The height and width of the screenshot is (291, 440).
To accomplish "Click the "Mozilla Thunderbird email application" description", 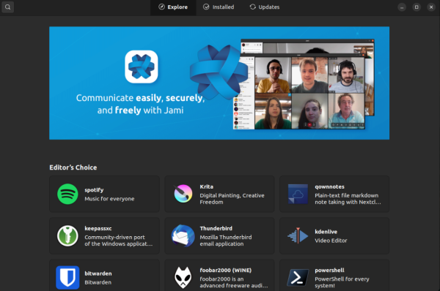I will pos(226,241).
